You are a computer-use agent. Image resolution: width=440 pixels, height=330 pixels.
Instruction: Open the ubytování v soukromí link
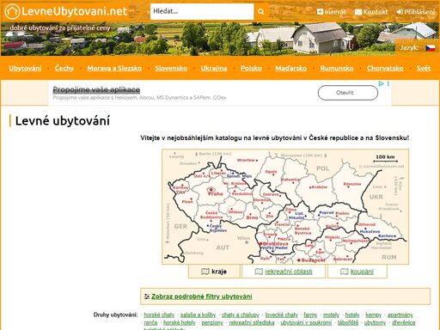306,322
